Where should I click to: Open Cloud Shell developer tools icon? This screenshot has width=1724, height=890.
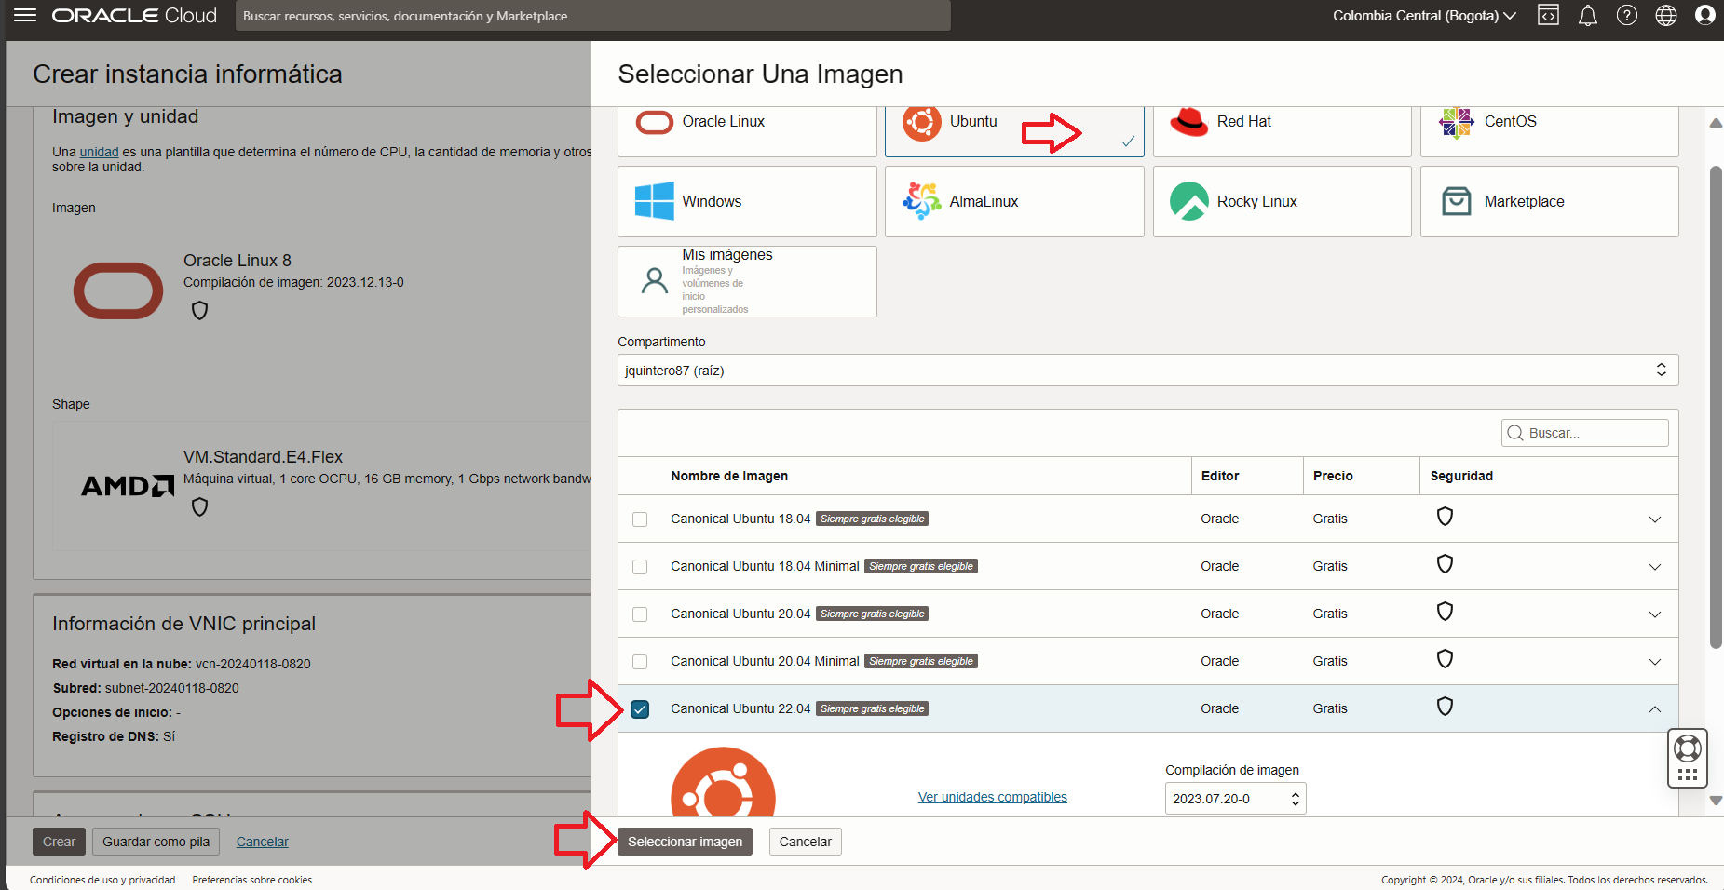(1548, 16)
